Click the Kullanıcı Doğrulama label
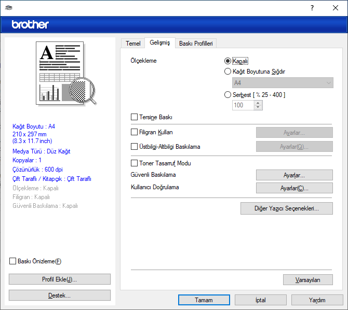The width and height of the screenshot is (348, 310). point(155,187)
